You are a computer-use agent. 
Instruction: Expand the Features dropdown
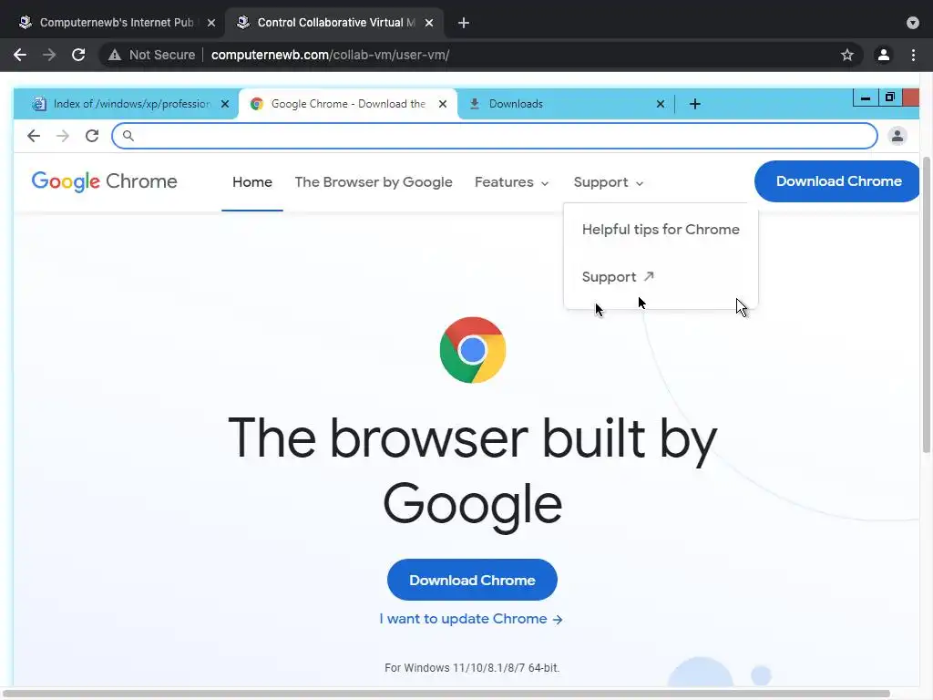pos(512,182)
